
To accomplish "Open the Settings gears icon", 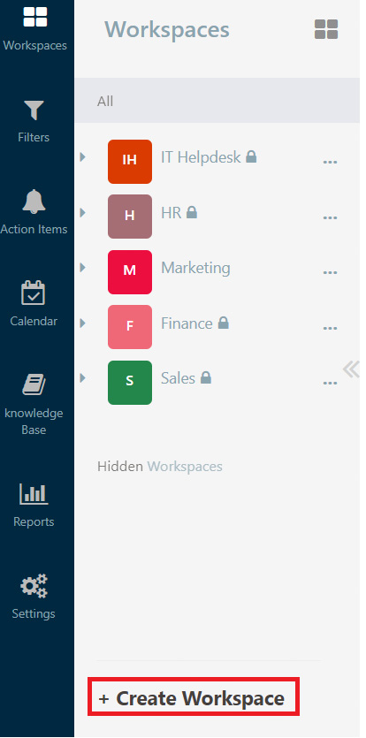I will (x=34, y=586).
